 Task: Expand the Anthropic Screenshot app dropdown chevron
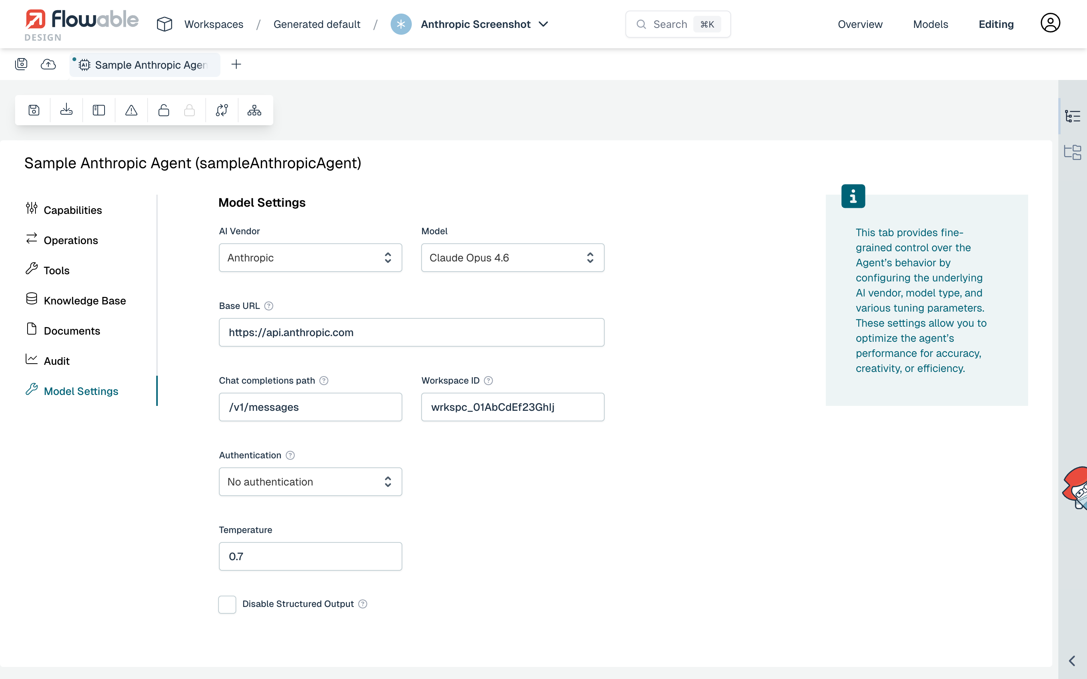(543, 24)
